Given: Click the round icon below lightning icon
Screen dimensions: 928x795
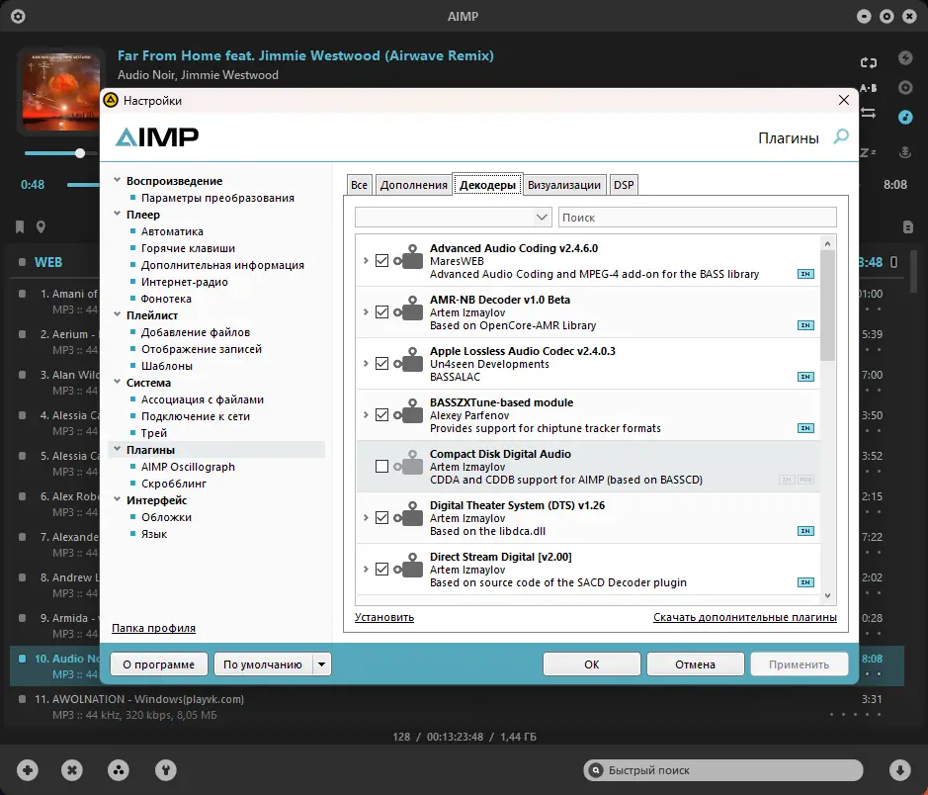Looking at the screenshot, I should (x=905, y=88).
